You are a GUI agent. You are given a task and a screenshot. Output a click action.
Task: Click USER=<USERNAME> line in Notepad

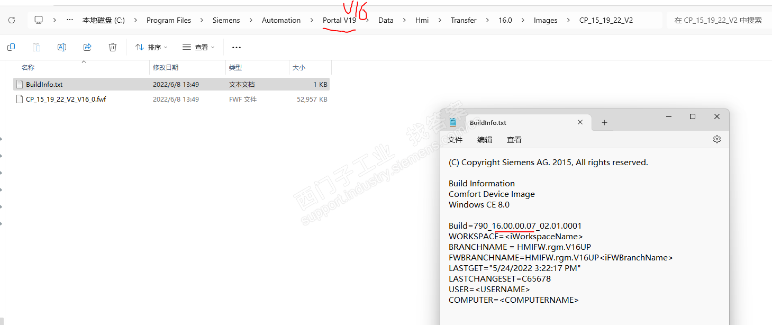click(x=489, y=290)
